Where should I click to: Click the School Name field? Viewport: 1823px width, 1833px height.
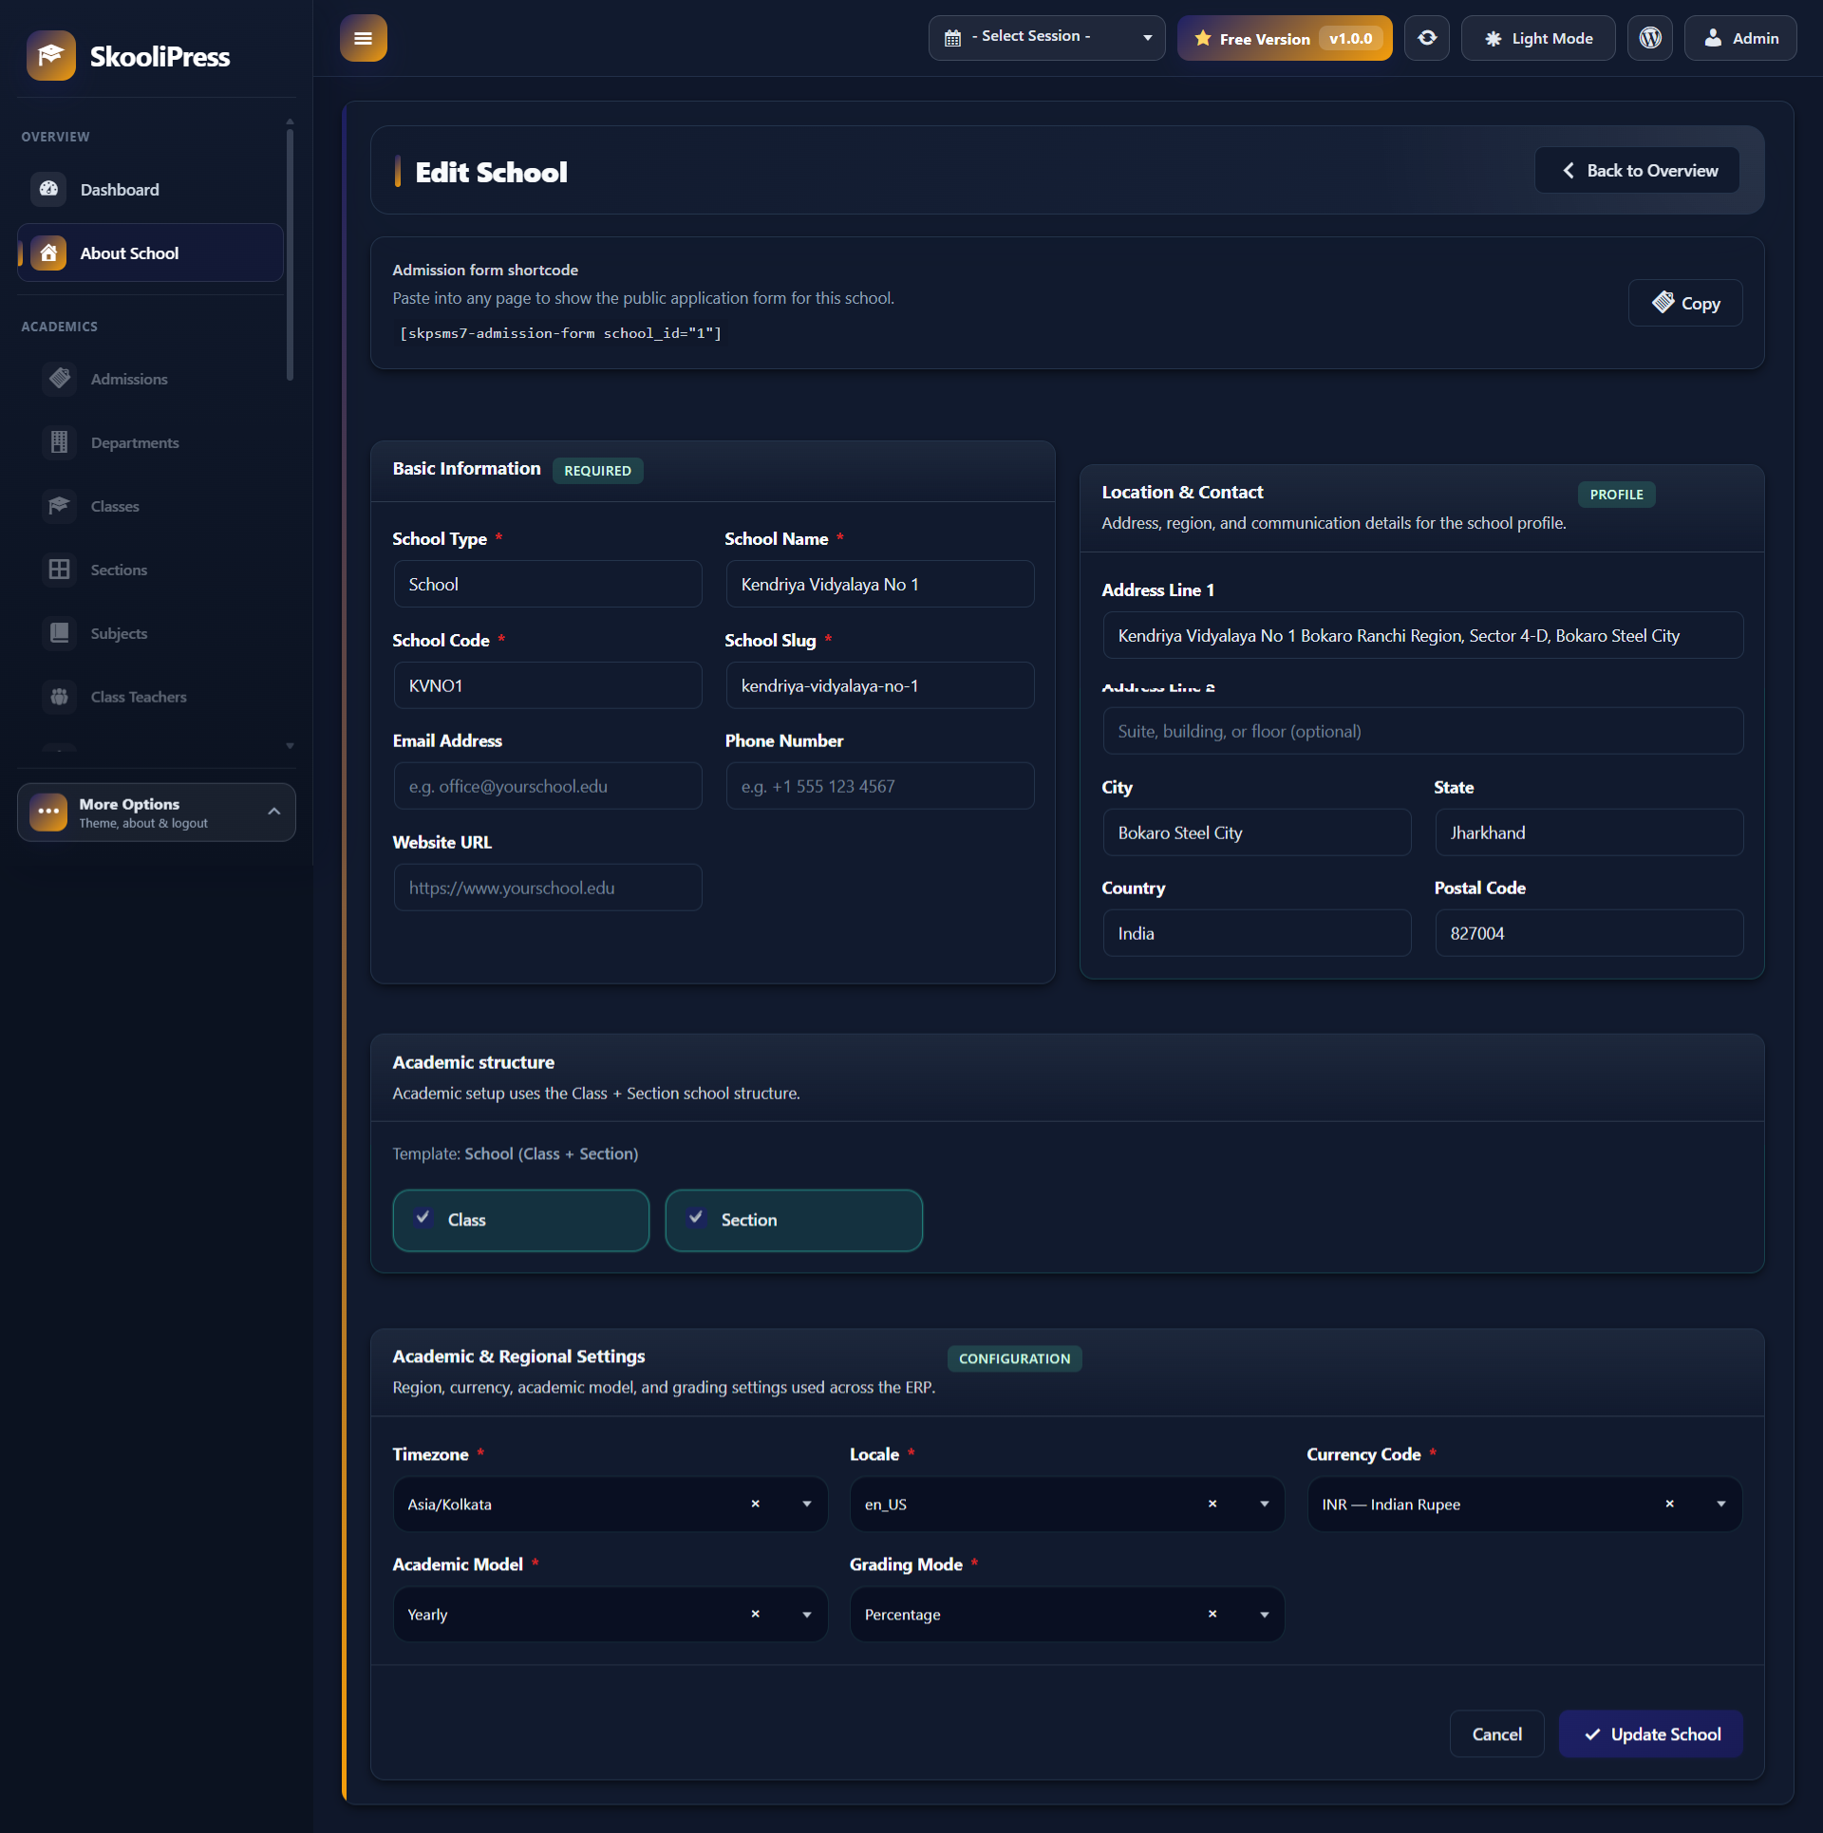(x=880, y=584)
